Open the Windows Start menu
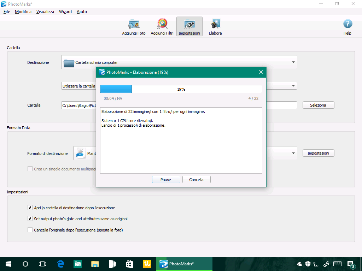The width and height of the screenshot is (362, 271). click(x=8, y=264)
